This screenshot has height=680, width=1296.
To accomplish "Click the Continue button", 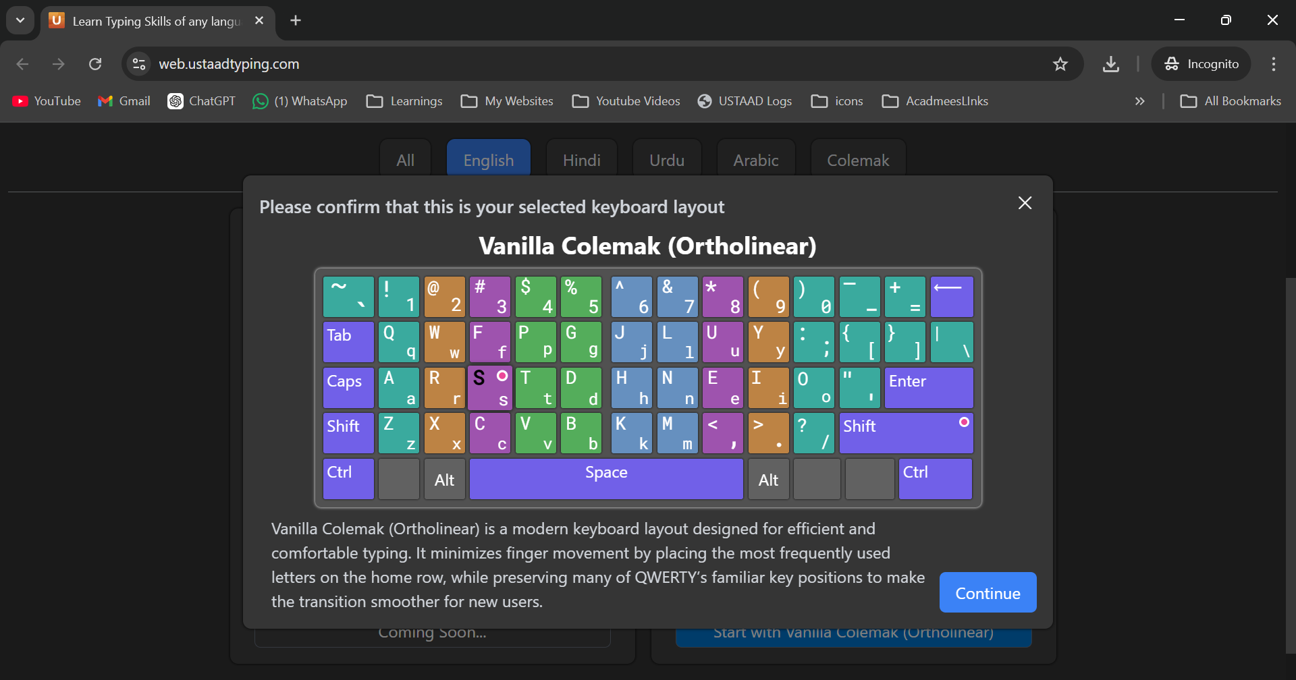I will [987, 593].
